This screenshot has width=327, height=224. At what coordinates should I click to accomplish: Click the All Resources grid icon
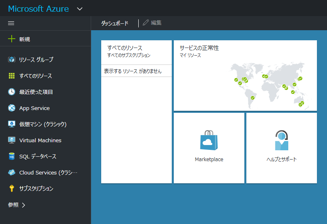[x=11, y=76]
